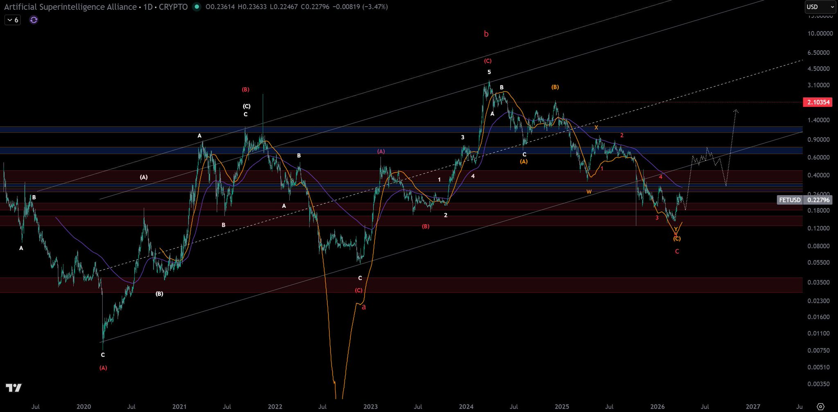
Task: Click the green market status dot
Action: tap(197, 7)
